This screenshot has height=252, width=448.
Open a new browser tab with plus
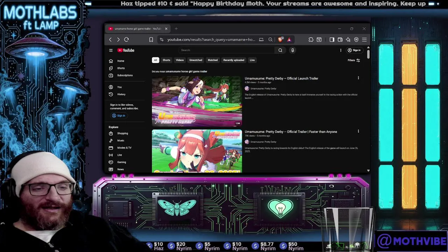(176, 29)
